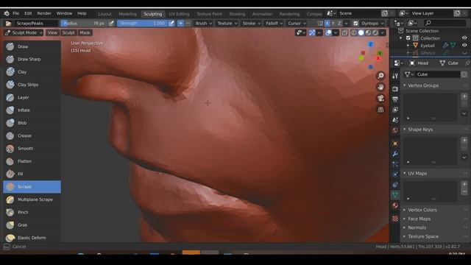
Task: Select the Scrape brush tool
Action: click(32, 187)
